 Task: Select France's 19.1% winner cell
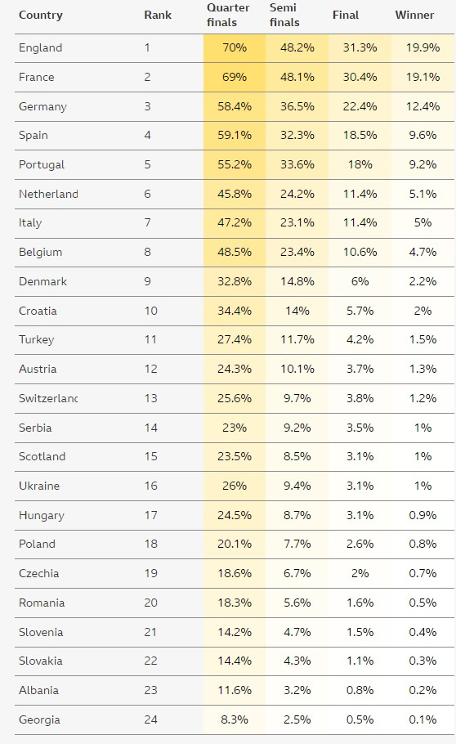pyautogui.click(x=422, y=78)
